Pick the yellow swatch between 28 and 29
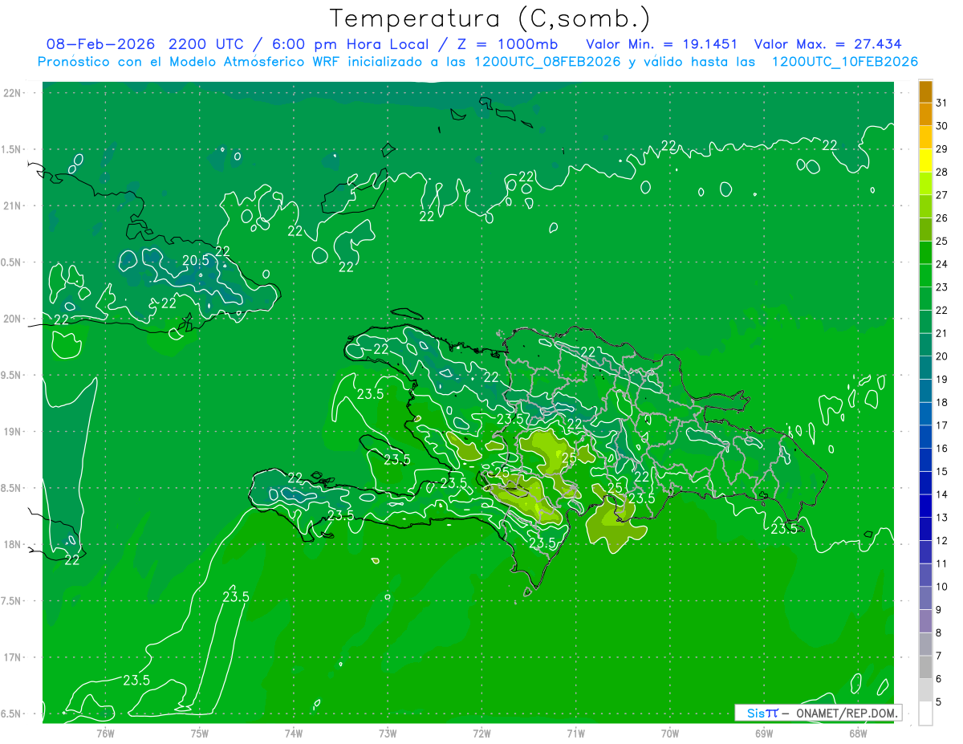The width and height of the screenshot is (963, 744). 925,161
